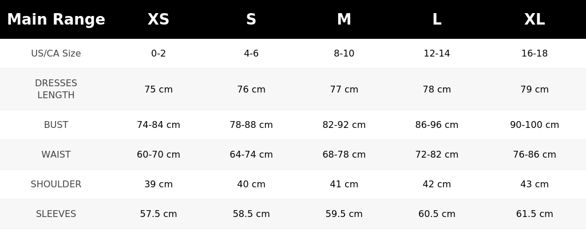Viewport: 586px width, 229px height.
Task: Click the DRESSES LENGTH row label
Action: [x=56, y=89]
